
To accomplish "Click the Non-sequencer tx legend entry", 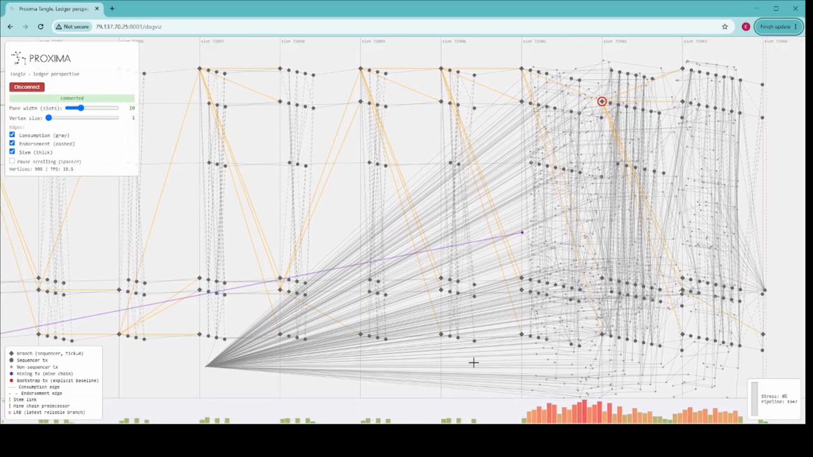I will point(33,367).
